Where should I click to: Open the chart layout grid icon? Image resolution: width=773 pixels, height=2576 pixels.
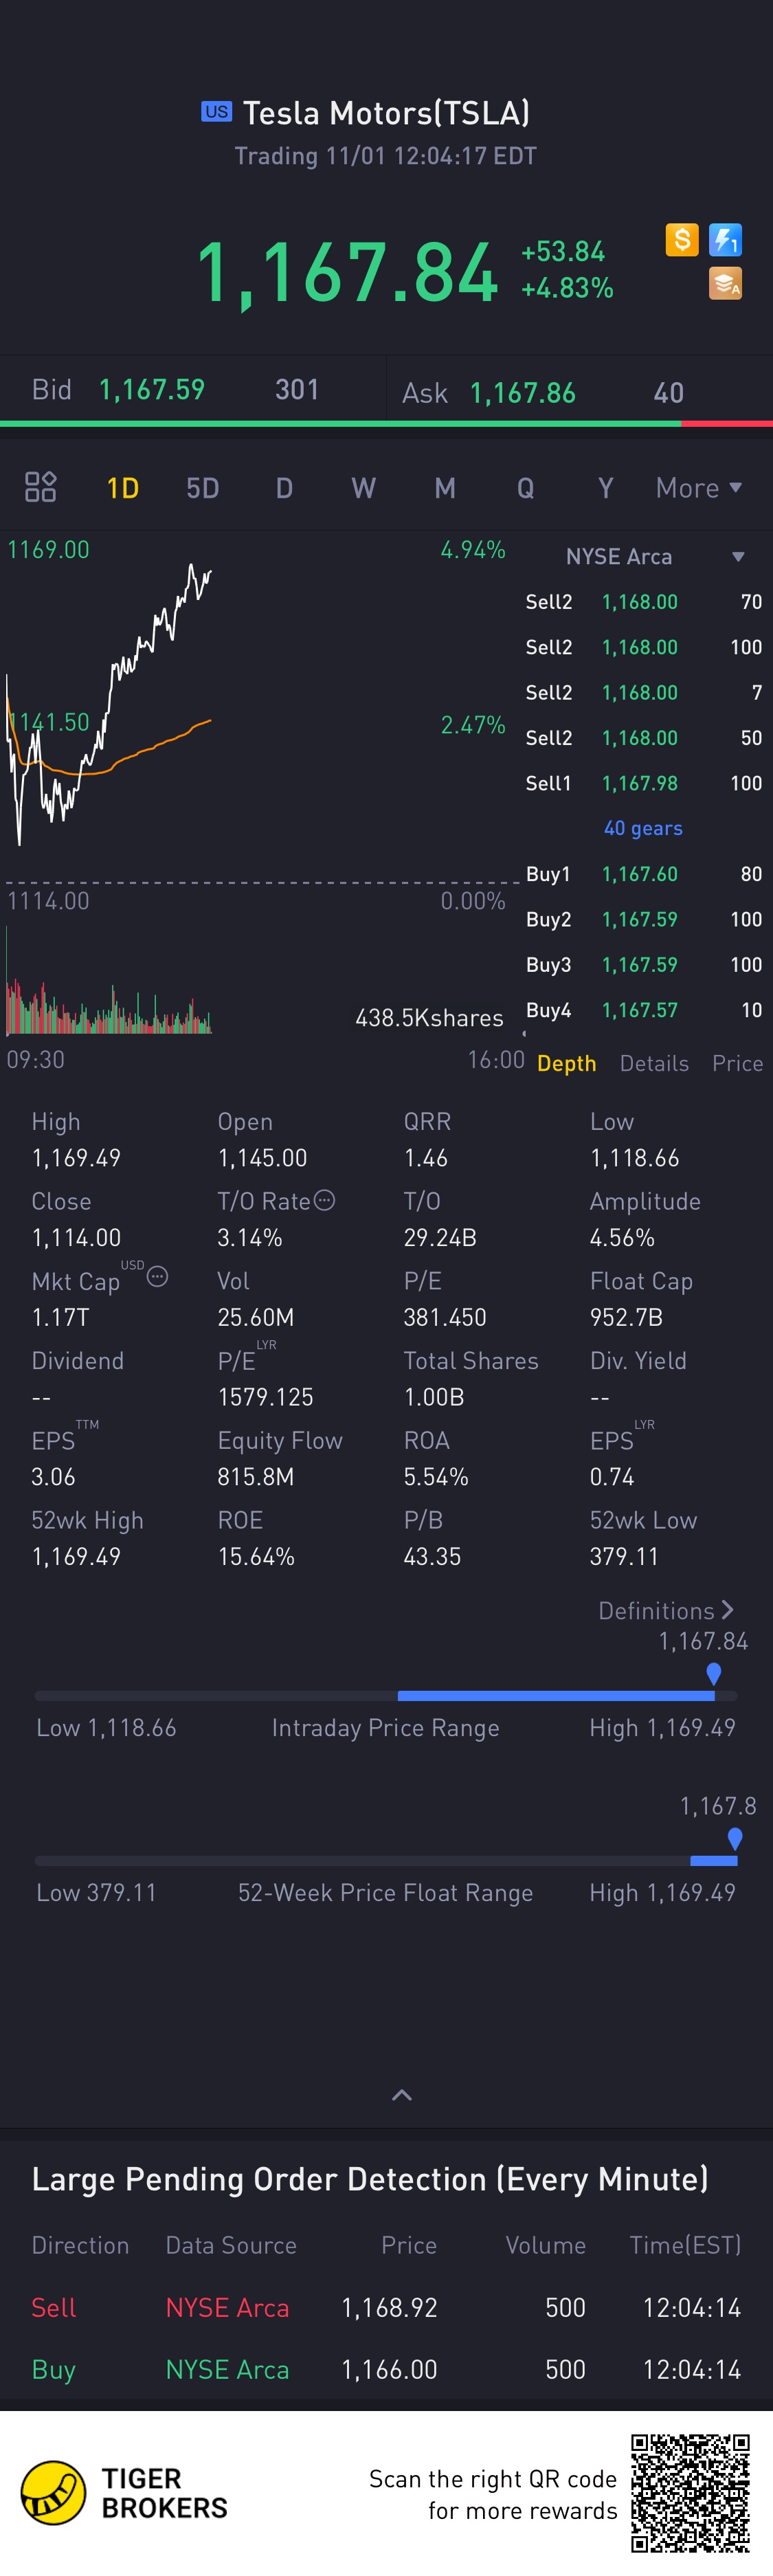click(x=40, y=487)
